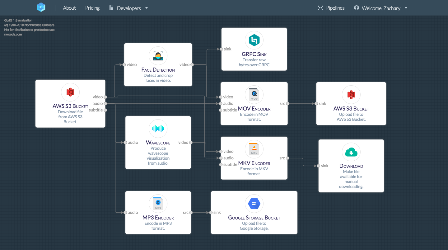Image resolution: width=448 pixels, height=250 pixels.
Task: Expand the Welcome, Zachary dropdown arrow
Action: (x=406, y=8)
